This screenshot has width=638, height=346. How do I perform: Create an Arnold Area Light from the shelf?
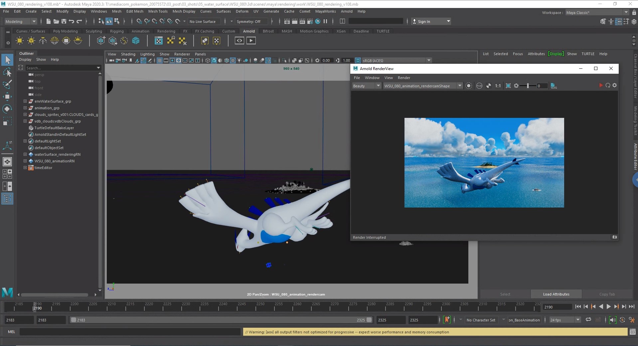[x=20, y=41]
